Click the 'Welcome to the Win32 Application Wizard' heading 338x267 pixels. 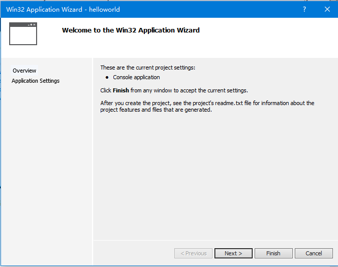[x=131, y=30]
